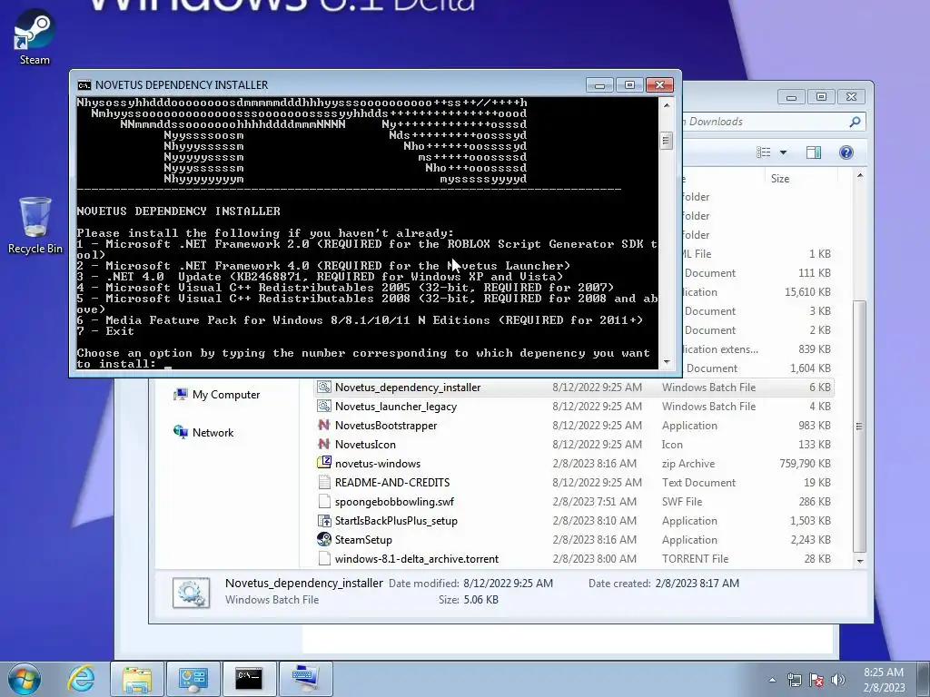Toggle the preview pane icon
930x697 pixels.
click(813, 152)
